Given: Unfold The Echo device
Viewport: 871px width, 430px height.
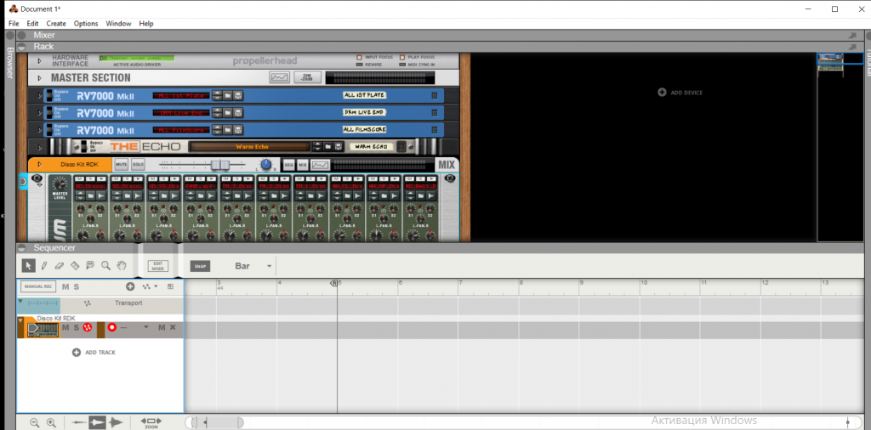Looking at the screenshot, I should (39, 147).
